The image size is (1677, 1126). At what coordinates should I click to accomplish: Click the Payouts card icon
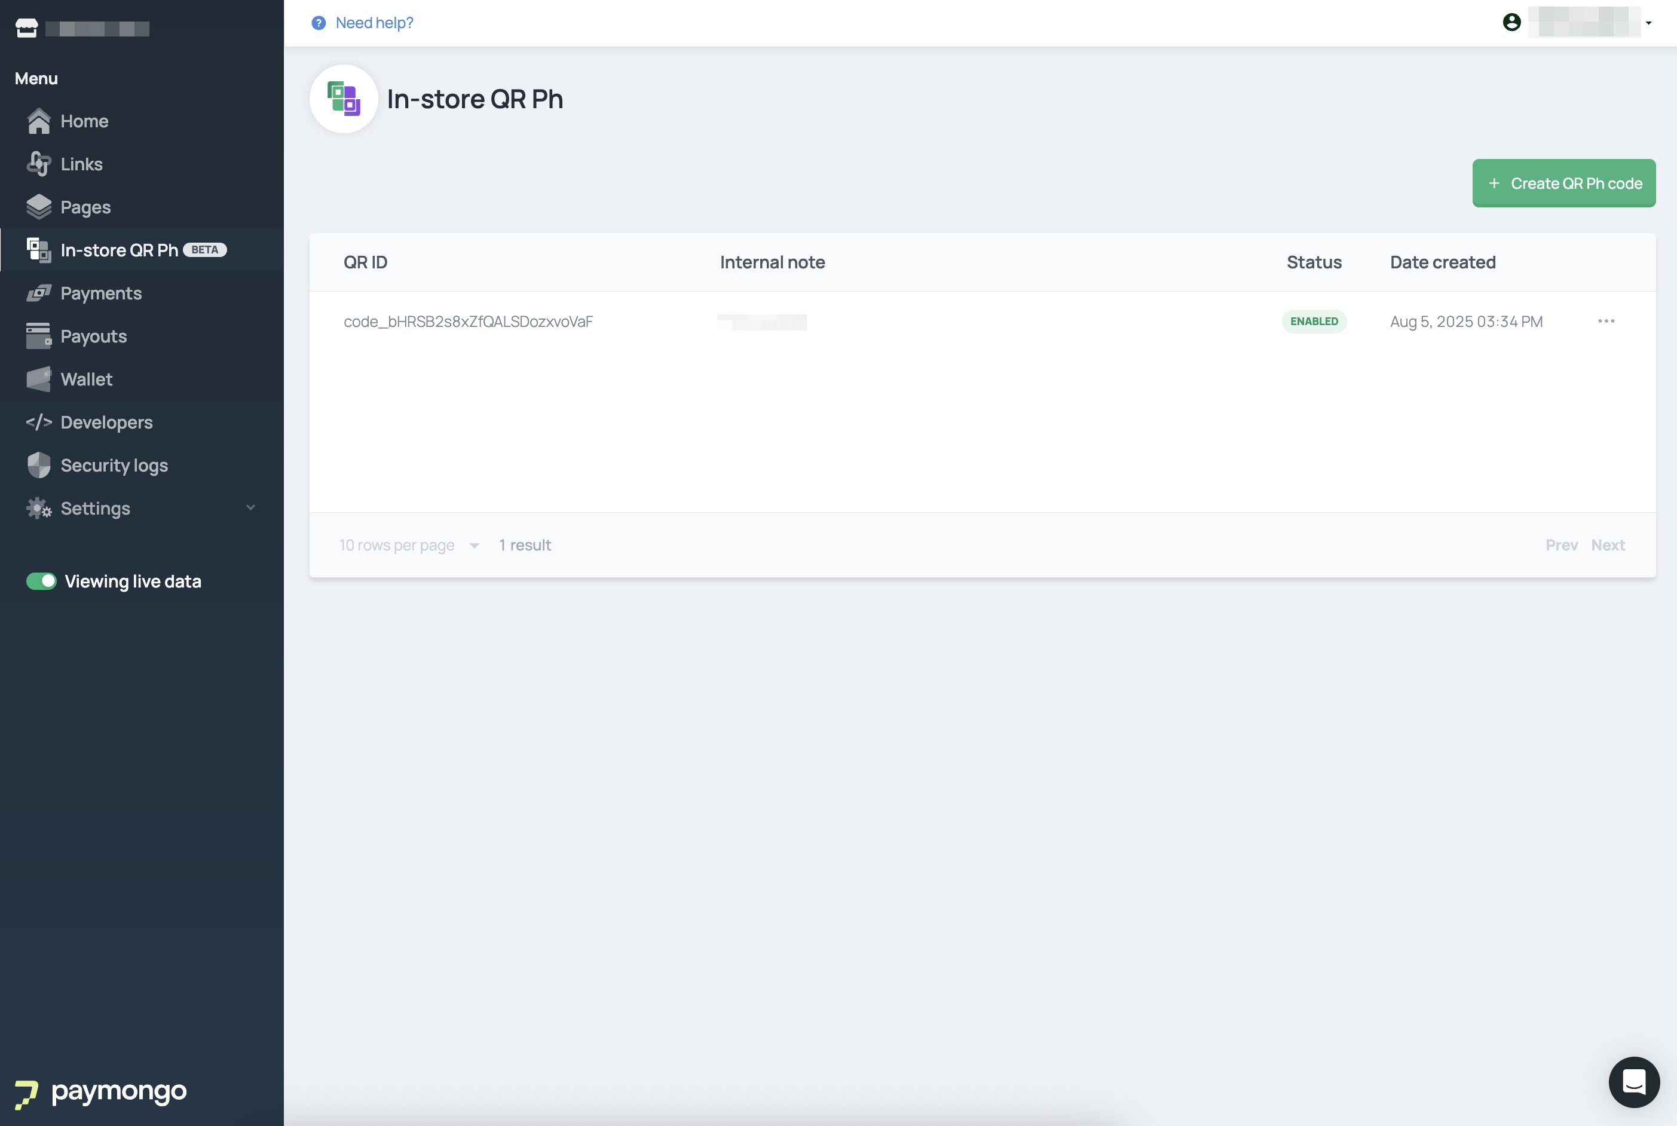[x=39, y=336]
